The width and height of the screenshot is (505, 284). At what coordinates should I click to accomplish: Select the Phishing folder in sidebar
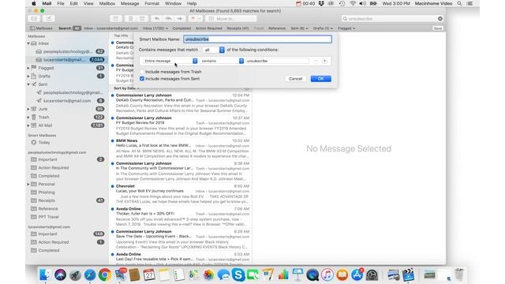66,192
